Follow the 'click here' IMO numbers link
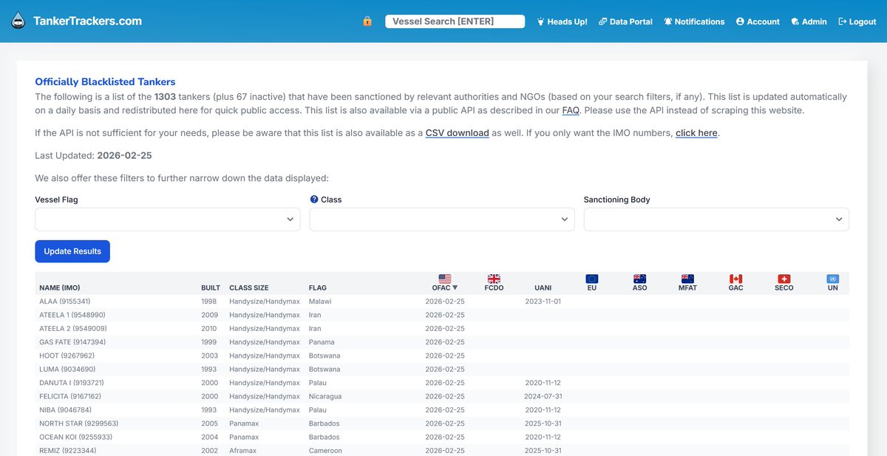This screenshot has width=887, height=456. [x=696, y=133]
